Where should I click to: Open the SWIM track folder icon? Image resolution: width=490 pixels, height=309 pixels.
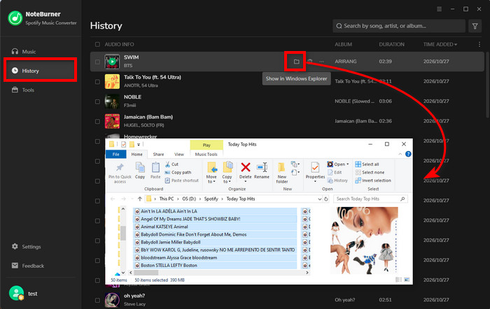pos(296,62)
